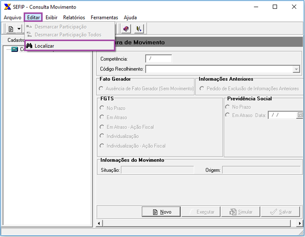This screenshot has height=237, width=305.
Task: Select the Individualização radio button
Action: (102, 136)
